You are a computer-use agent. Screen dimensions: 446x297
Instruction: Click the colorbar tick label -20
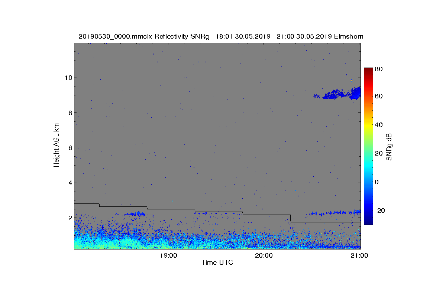point(380,210)
